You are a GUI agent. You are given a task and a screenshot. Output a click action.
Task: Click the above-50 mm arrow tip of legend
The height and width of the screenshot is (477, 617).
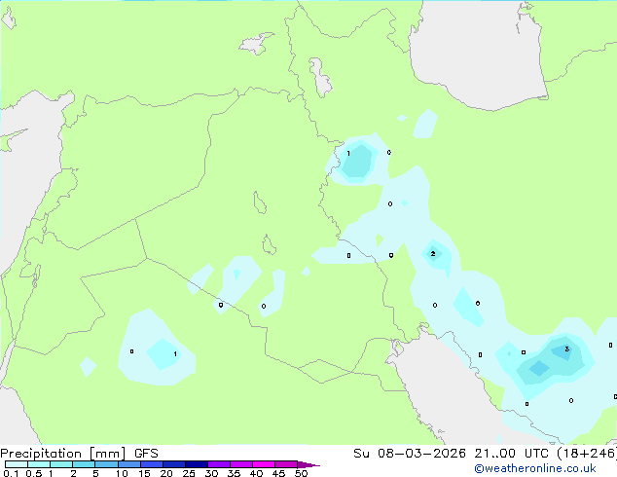[x=308, y=464]
